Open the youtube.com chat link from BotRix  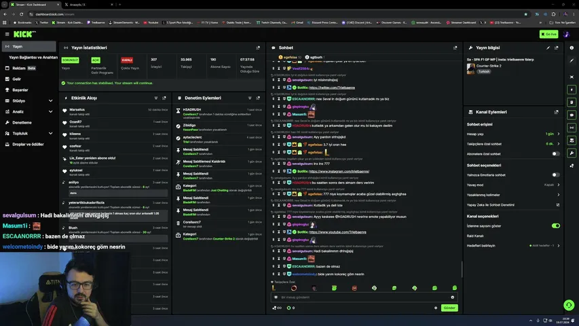tap(337, 232)
